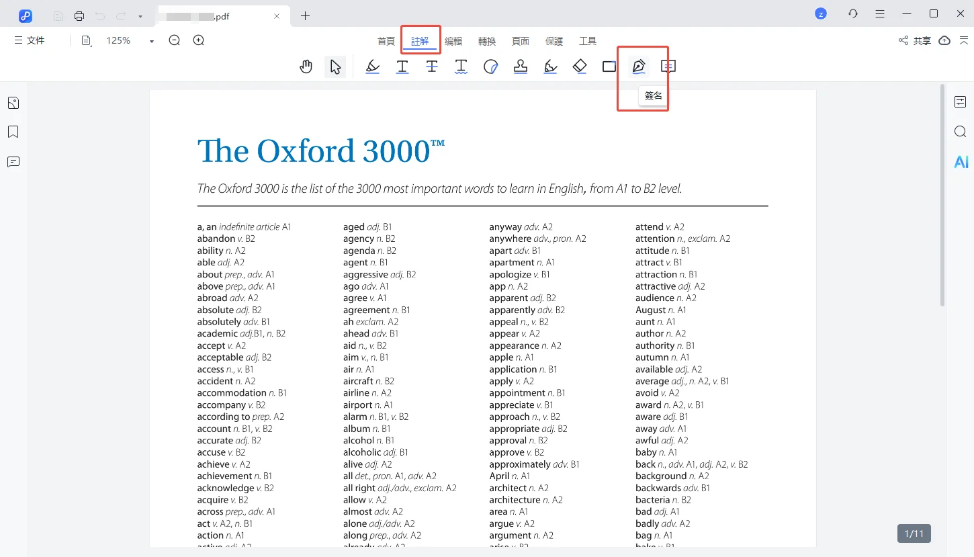Screen dimensions: 974x557
Task: Open the 轉換 tab
Action: point(487,41)
